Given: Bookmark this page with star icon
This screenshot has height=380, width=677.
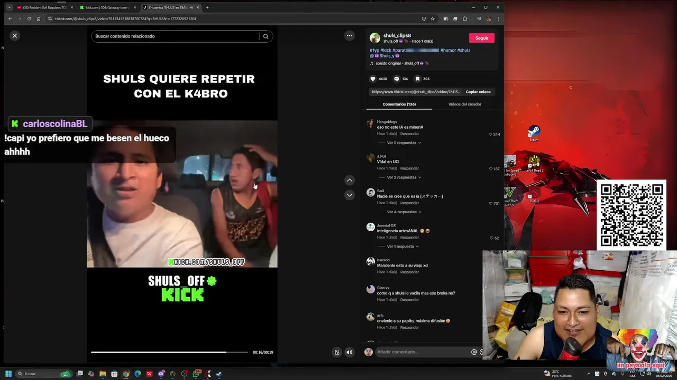Looking at the screenshot, I should [433, 18].
